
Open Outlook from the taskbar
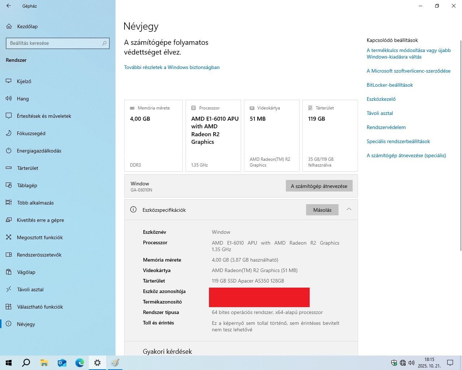click(62, 363)
